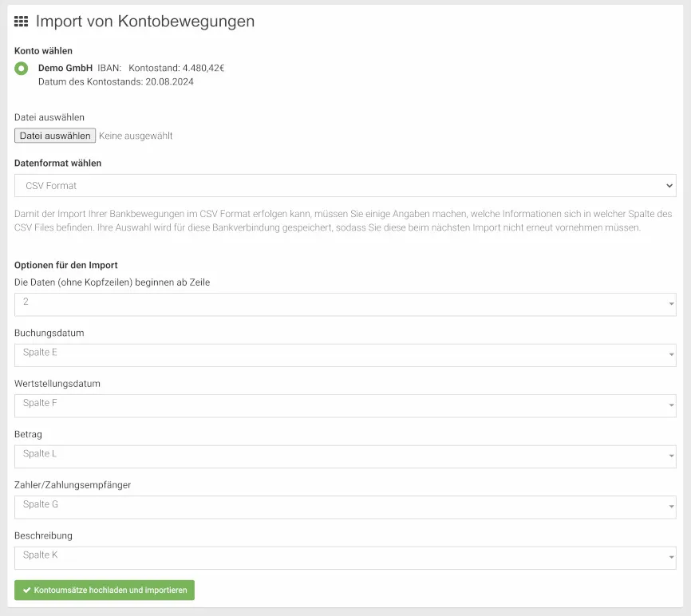Open the 'CSV Format' data format dropdown

(345, 185)
